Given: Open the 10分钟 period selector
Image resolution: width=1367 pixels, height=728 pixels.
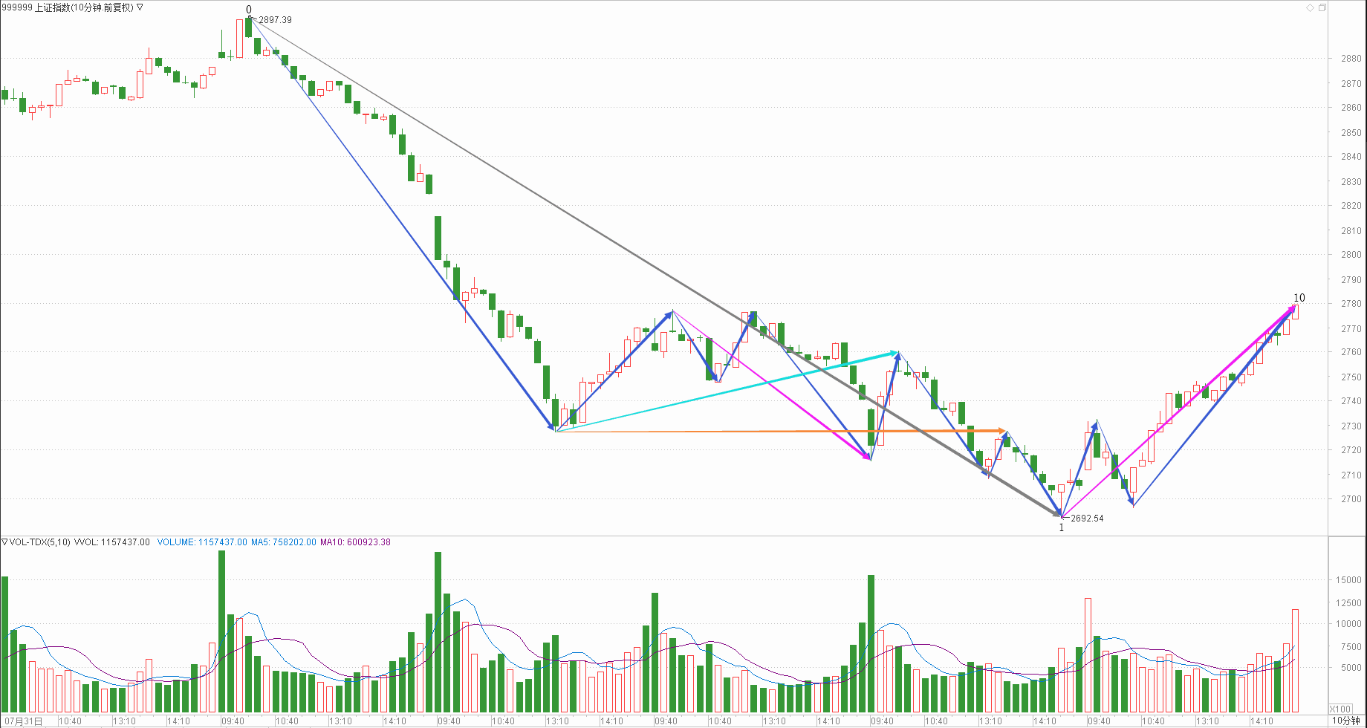Looking at the screenshot, I should pyautogui.click(x=1345, y=721).
